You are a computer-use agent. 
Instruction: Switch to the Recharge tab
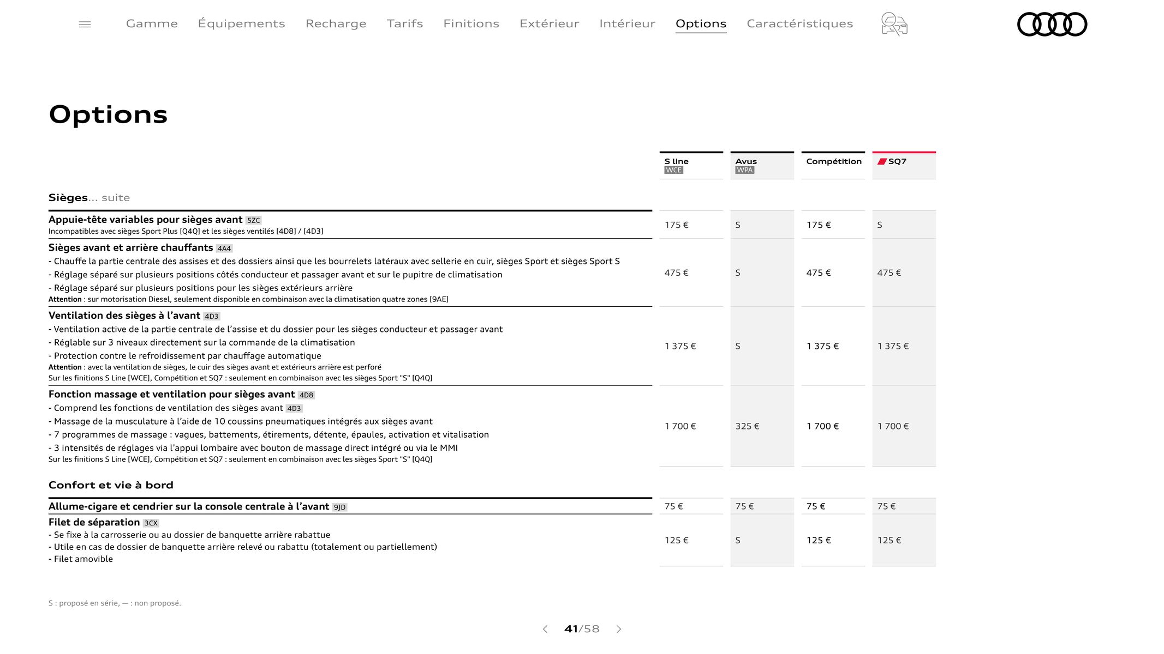point(336,23)
